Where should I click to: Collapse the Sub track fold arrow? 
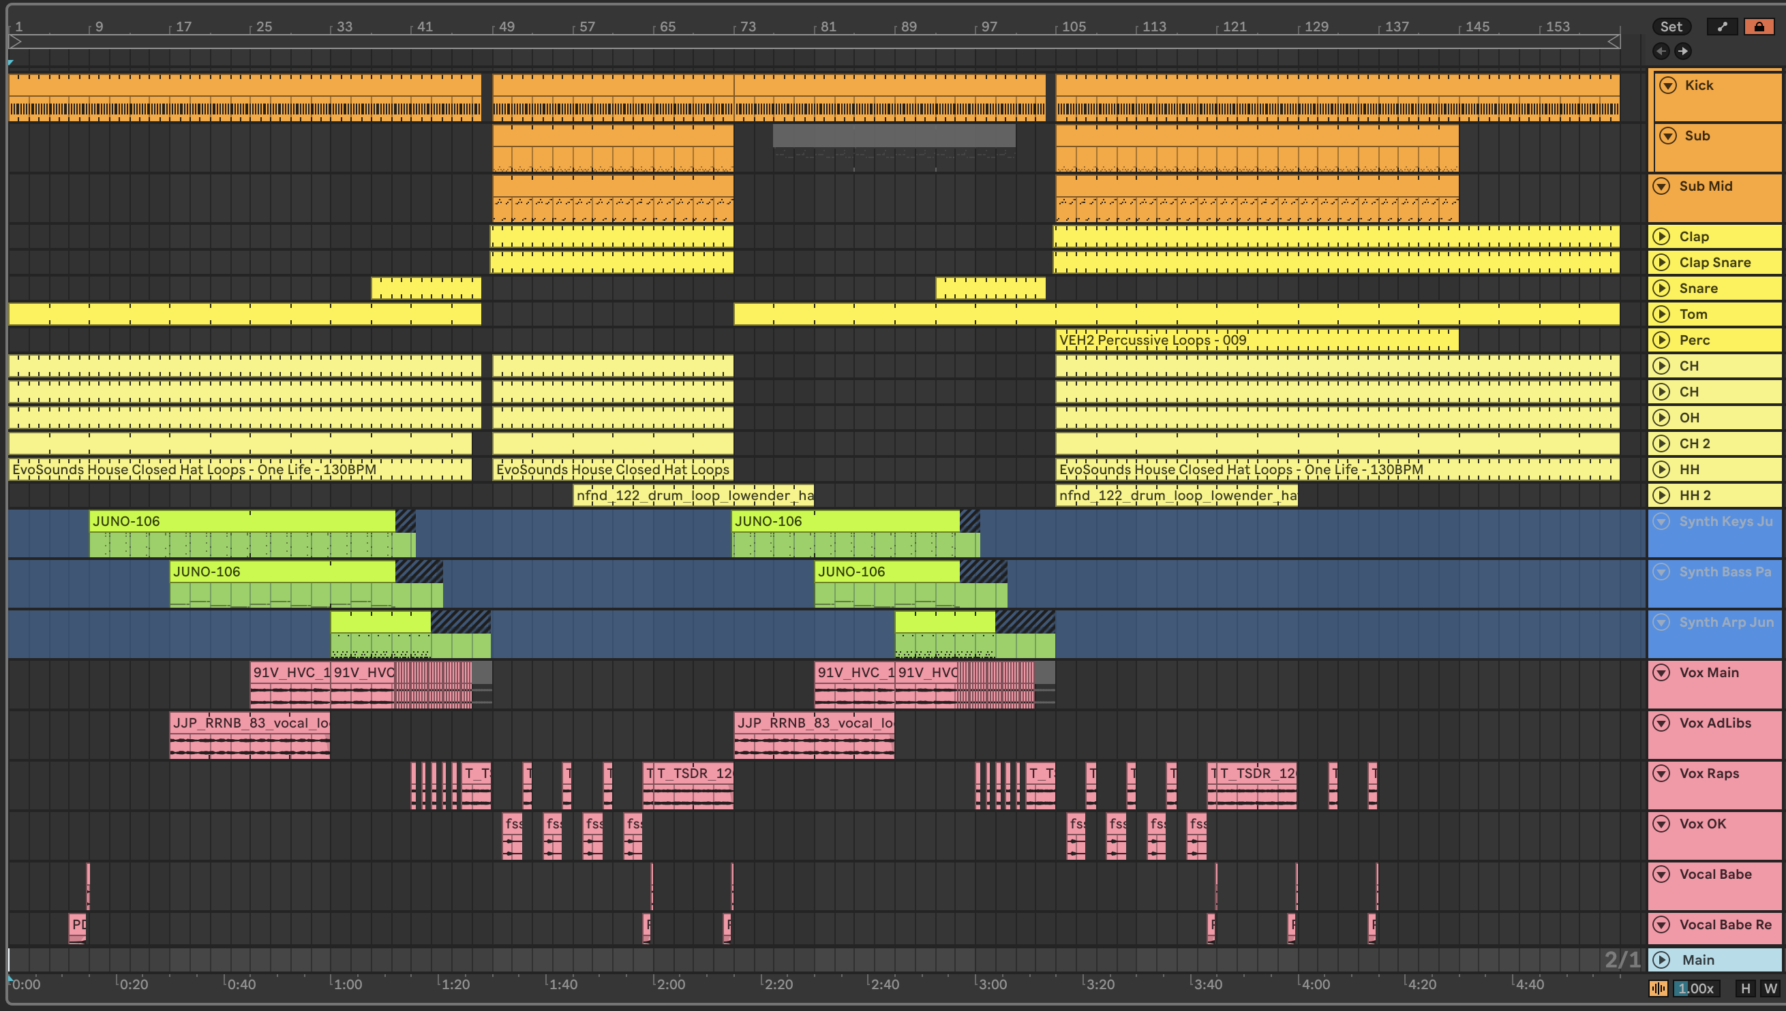[1668, 136]
